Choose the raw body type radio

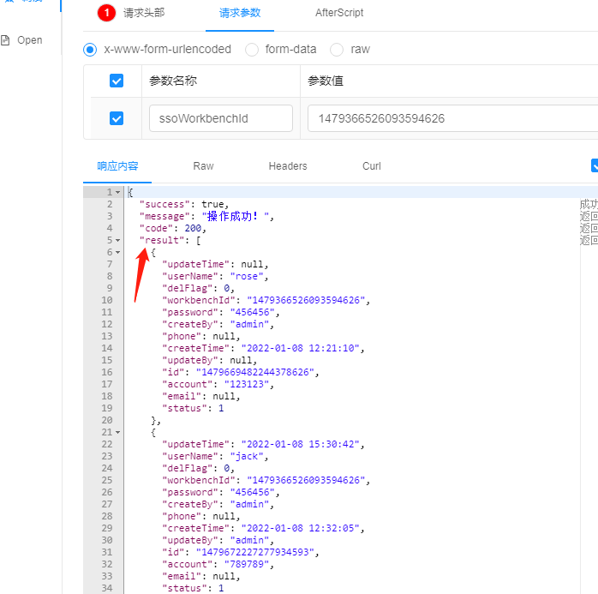click(337, 50)
